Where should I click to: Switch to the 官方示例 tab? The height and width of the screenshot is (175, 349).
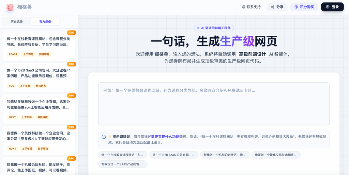point(45,22)
